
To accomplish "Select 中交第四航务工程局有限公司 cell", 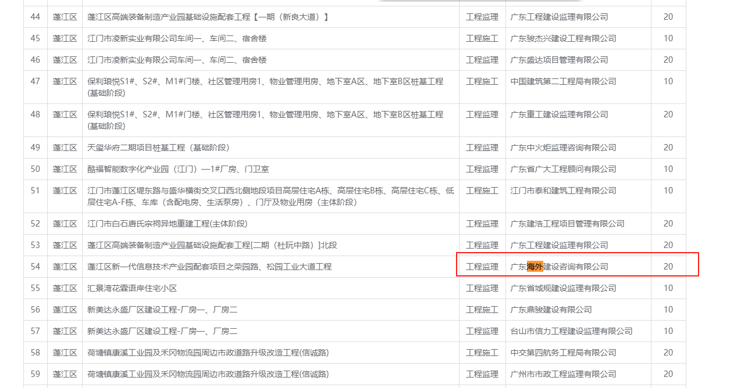I will [562, 353].
